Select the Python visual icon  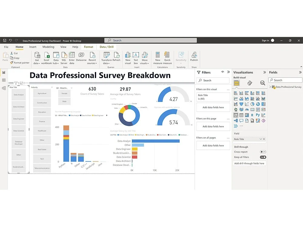(258, 115)
